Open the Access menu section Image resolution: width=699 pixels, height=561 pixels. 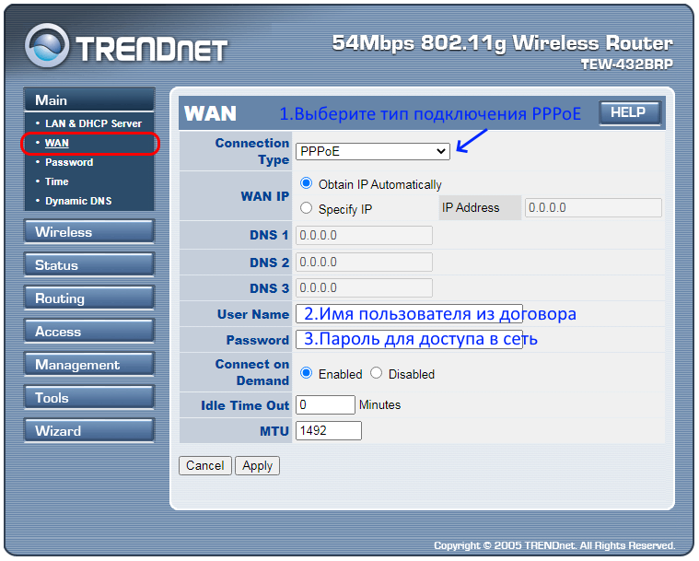coord(89,331)
